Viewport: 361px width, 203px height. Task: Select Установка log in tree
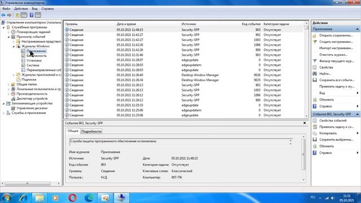tap(34, 60)
